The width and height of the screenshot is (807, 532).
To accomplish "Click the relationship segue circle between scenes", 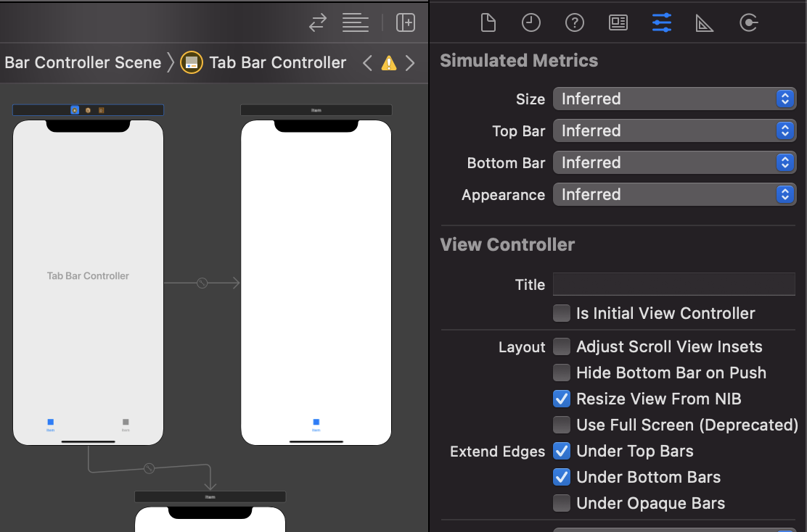I will (202, 283).
